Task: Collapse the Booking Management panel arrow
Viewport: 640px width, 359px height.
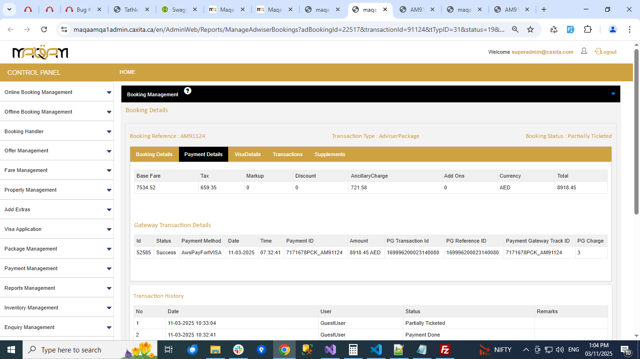Action: pos(613,94)
